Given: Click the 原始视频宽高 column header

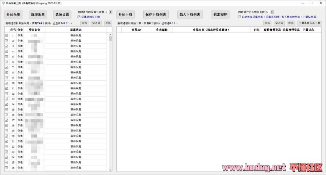Looking at the screenshot, I should (x=272, y=30).
